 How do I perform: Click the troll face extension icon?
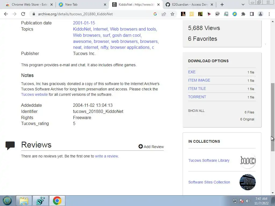[217, 14]
